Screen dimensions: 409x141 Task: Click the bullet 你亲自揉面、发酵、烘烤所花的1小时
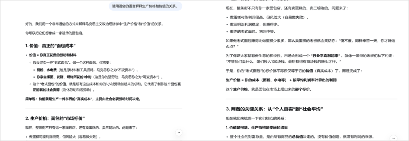click(100, 77)
